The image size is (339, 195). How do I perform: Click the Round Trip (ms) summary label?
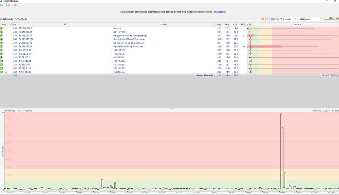tap(205, 75)
